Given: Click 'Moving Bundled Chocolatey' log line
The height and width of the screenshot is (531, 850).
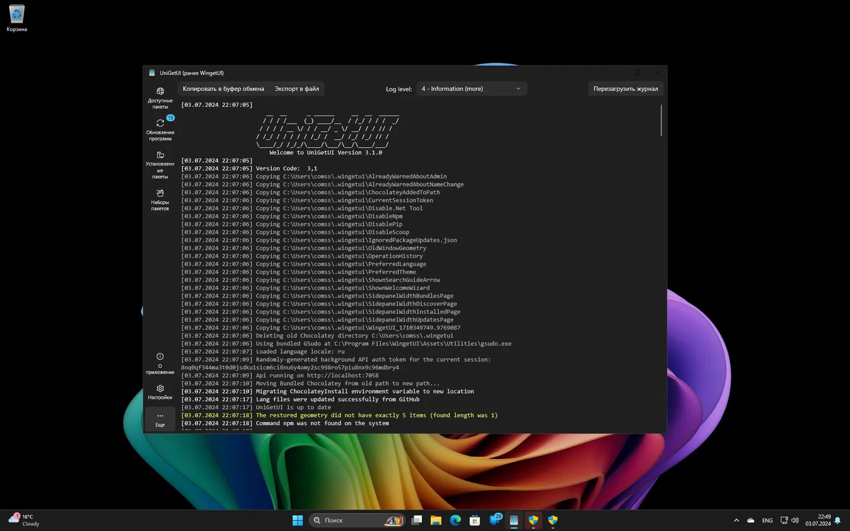Looking at the screenshot, I should 311,383.
